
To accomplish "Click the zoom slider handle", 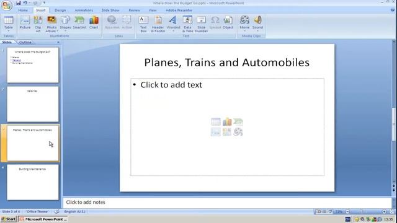I will [361, 211].
